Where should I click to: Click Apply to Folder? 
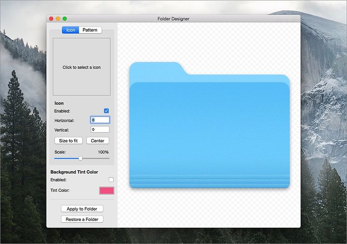pyautogui.click(x=82, y=209)
